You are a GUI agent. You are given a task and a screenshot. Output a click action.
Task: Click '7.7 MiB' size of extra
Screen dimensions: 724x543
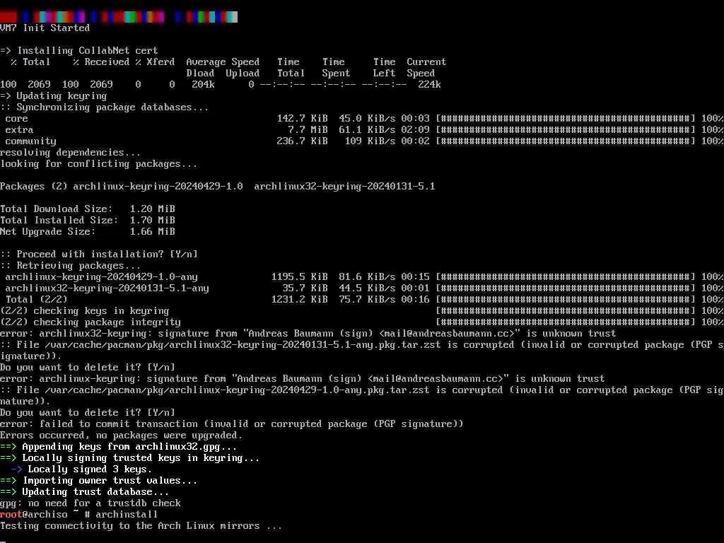click(308, 130)
